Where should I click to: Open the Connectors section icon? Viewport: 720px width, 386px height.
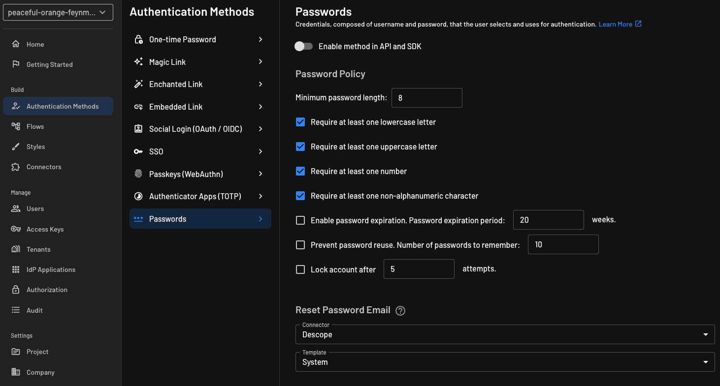point(17,167)
